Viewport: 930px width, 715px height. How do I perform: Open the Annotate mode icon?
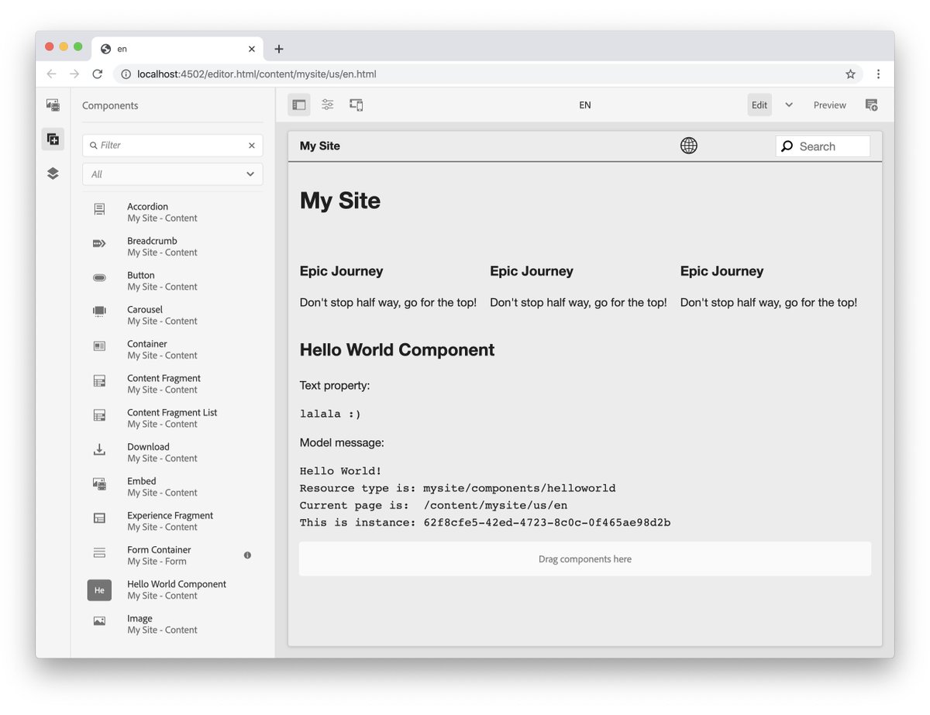[x=871, y=105]
